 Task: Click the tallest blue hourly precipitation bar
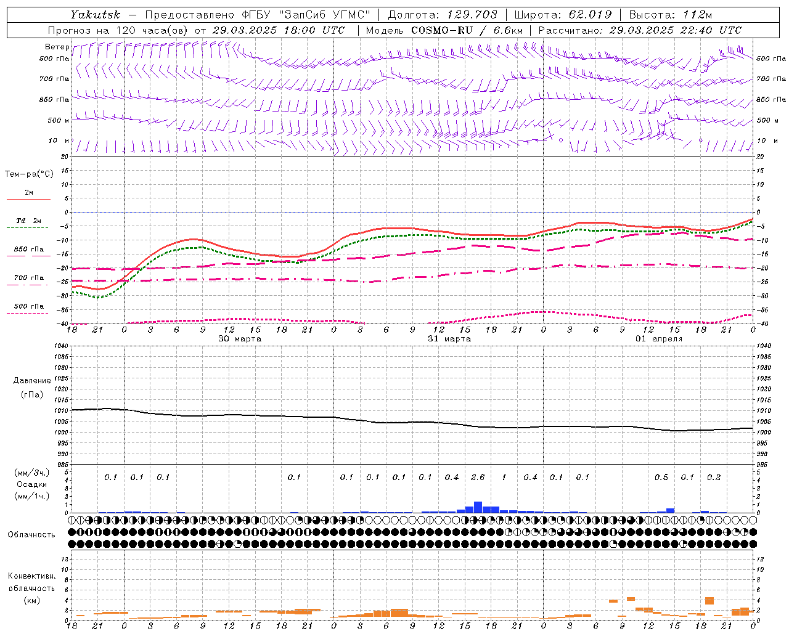478,507
